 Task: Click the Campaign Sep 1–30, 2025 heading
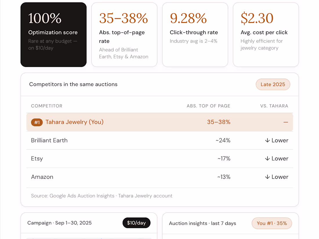[x=59, y=223]
